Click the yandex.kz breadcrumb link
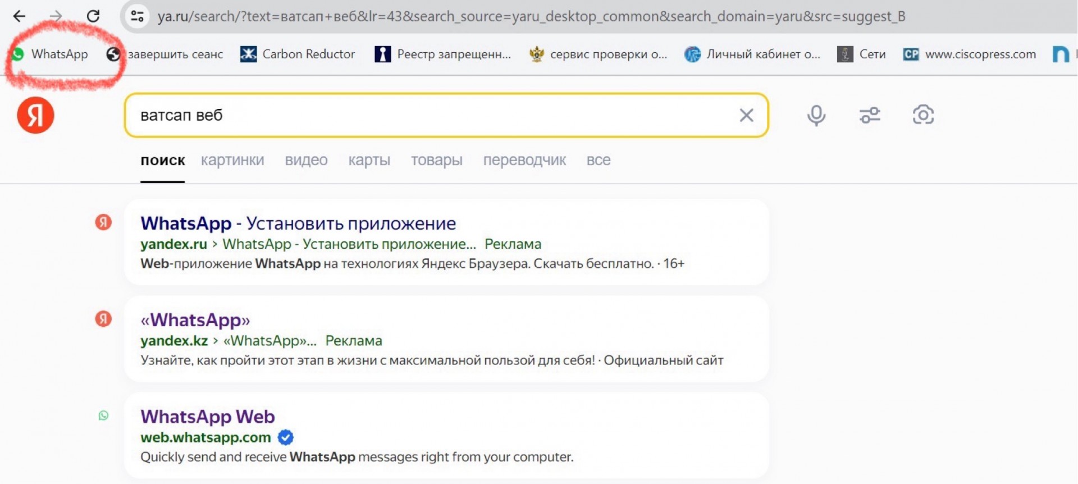 [x=174, y=341]
